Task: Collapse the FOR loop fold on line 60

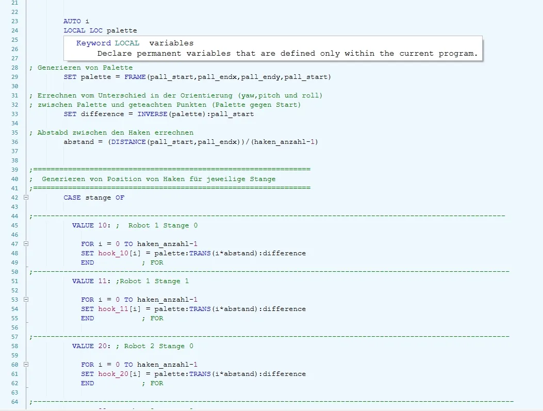Action: coord(26,364)
